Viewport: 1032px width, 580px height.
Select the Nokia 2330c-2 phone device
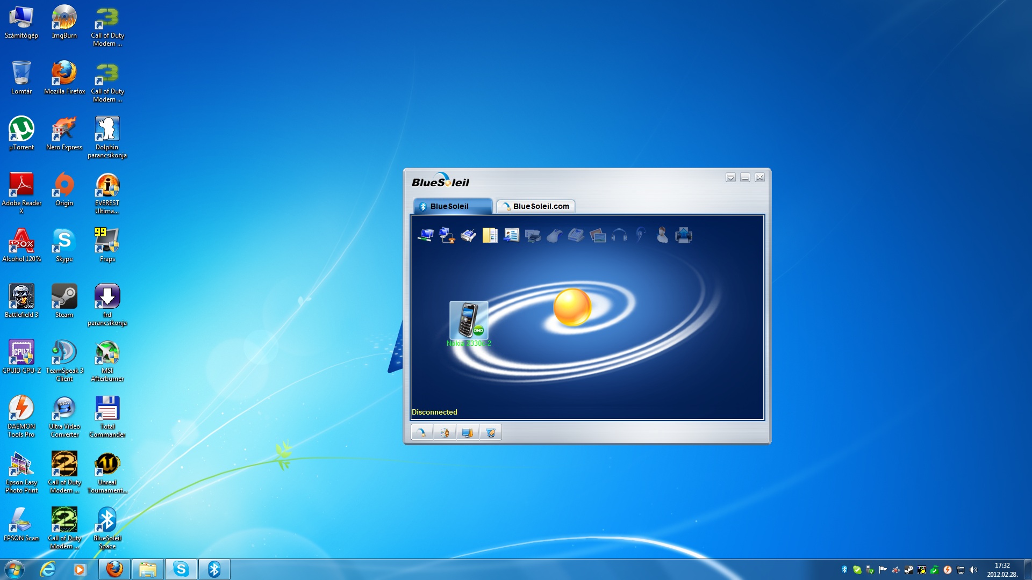tap(469, 324)
